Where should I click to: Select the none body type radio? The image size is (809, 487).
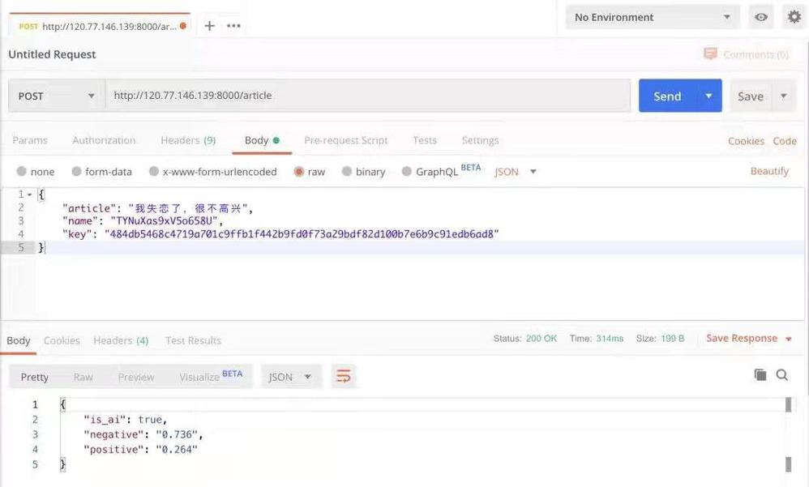point(21,171)
